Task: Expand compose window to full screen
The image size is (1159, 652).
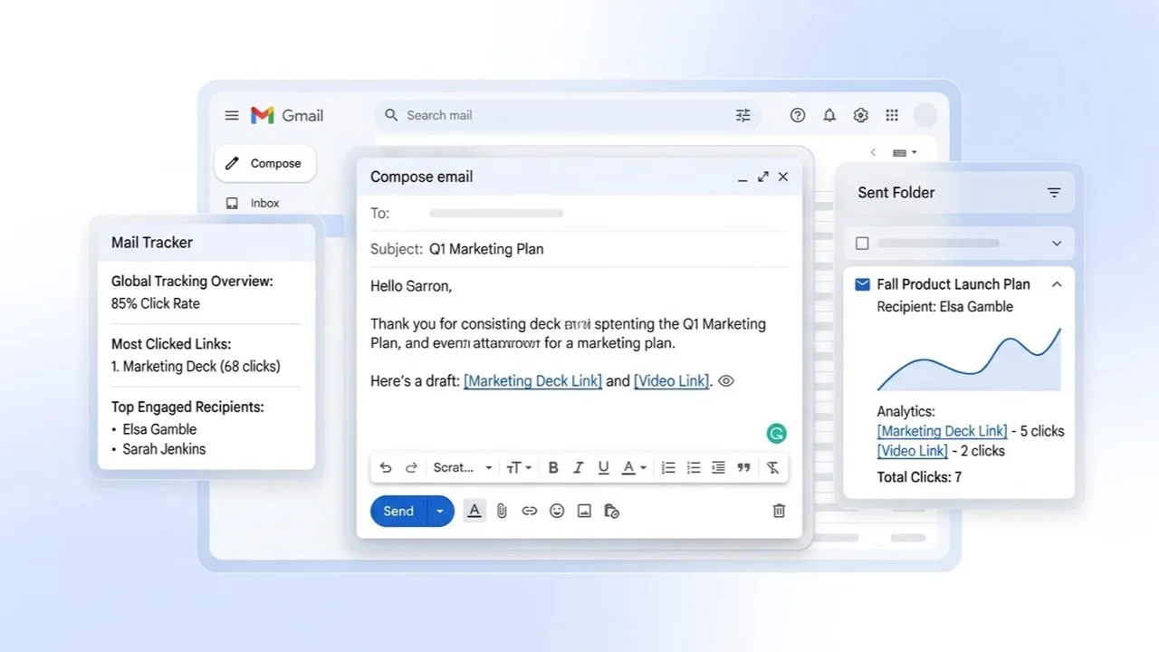Action: tap(763, 177)
